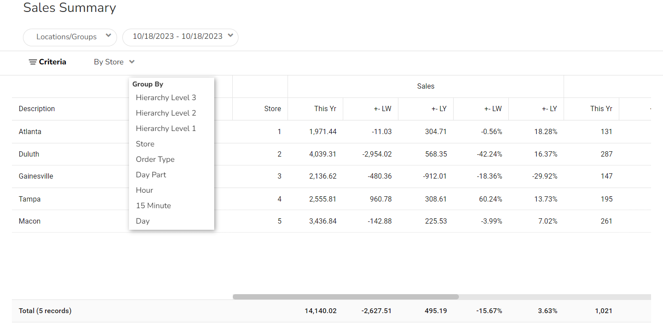The height and width of the screenshot is (329, 663).
Task: Choose Hierarchy Level 2 option
Action: coord(166,113)
